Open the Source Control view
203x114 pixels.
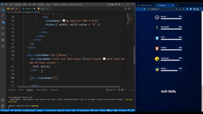(3, 22)
